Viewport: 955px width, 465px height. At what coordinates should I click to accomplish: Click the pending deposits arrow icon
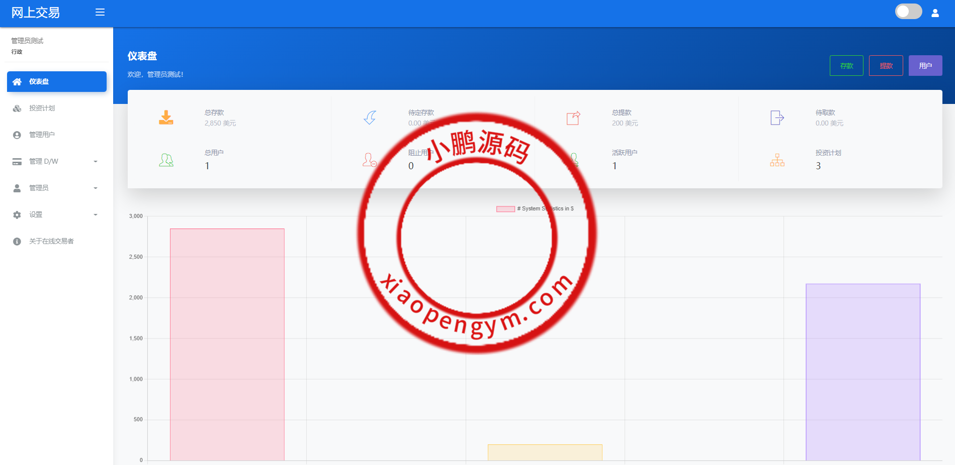coord(370,118)
